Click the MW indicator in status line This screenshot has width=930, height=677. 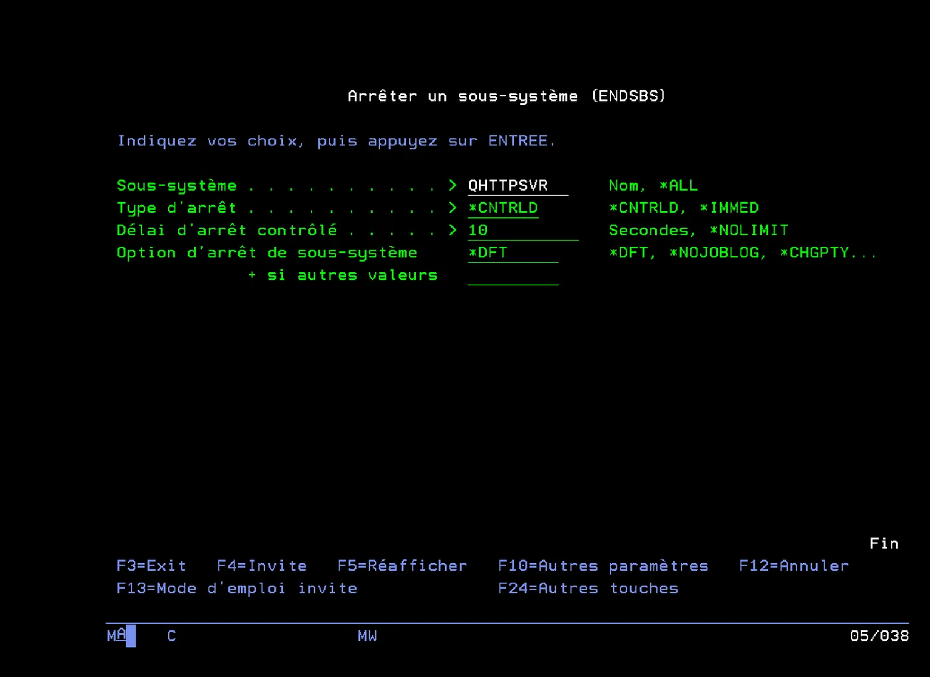click(367, 636)
